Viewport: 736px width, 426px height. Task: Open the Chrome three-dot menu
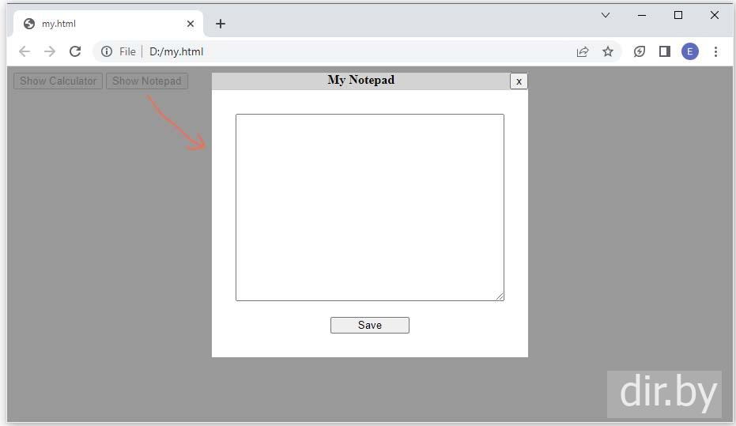tap(715, 51)
